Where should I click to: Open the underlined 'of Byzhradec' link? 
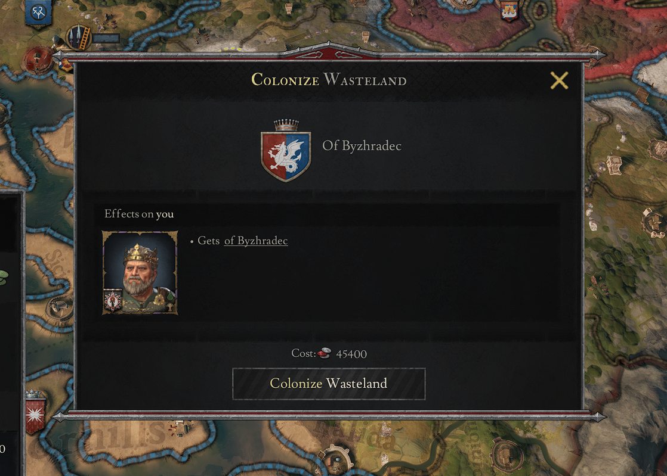coord(255,241)
